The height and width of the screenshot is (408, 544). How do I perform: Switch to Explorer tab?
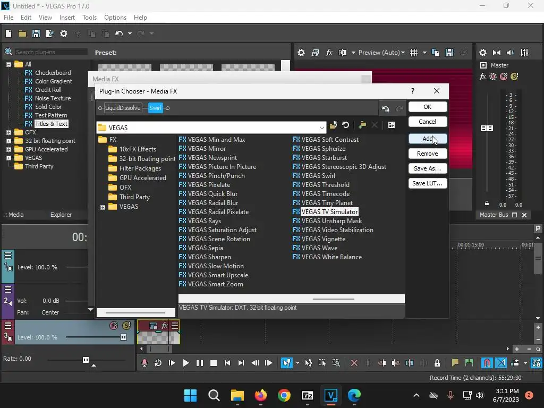(61, 215)
